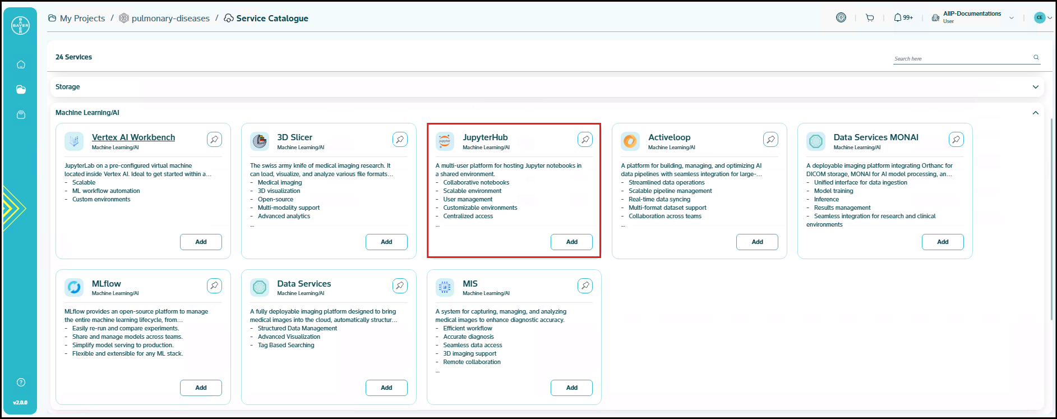Pin the JupyterHub service card
Viewport: 1057px width, 419px height.
(x=585, y=140)
